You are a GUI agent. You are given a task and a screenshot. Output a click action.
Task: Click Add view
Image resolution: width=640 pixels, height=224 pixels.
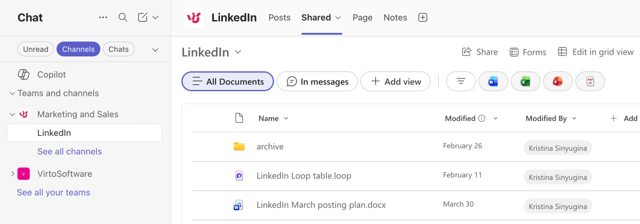tap(395, 81)
